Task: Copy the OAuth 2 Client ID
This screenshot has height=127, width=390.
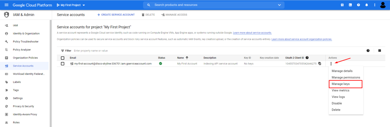Action: point(320,63)
